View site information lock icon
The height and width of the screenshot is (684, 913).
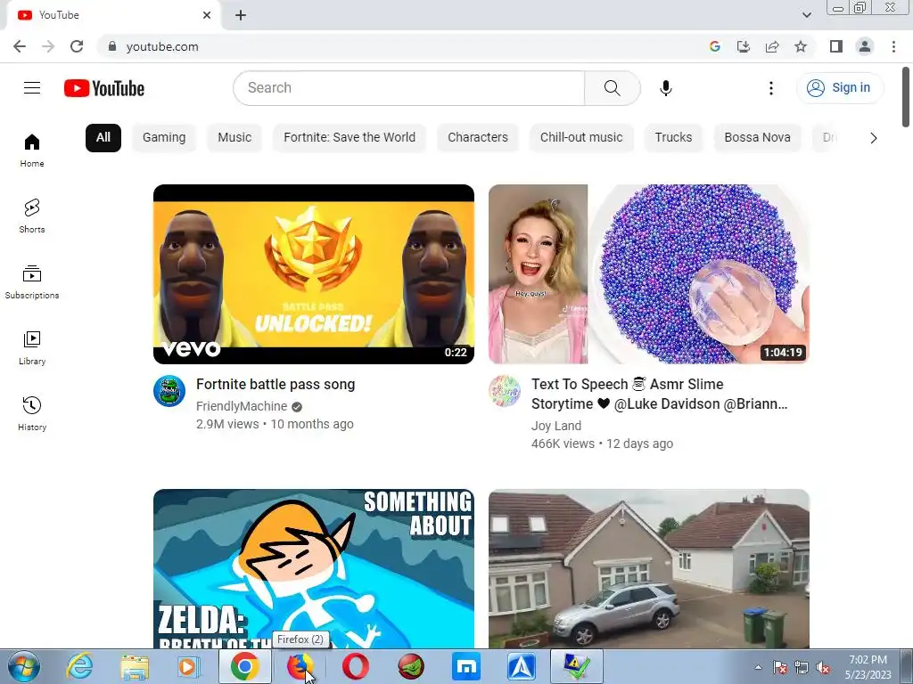tap(112, 46)
